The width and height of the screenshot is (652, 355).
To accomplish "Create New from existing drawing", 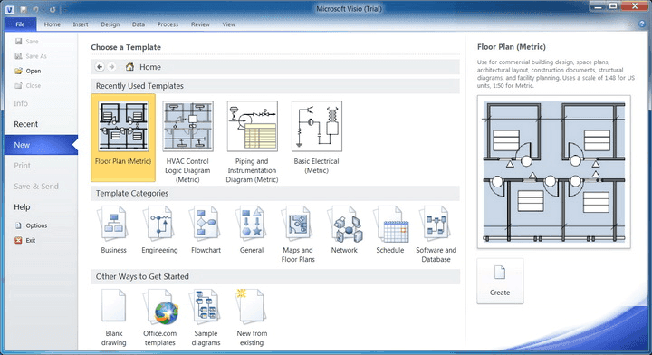I will click(x=252, y=318).
